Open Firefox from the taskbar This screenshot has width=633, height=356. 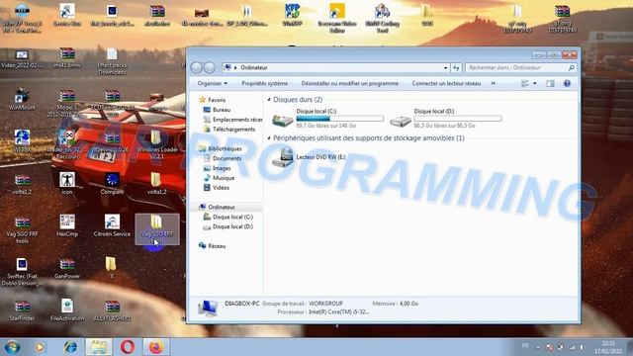(156, 347)
